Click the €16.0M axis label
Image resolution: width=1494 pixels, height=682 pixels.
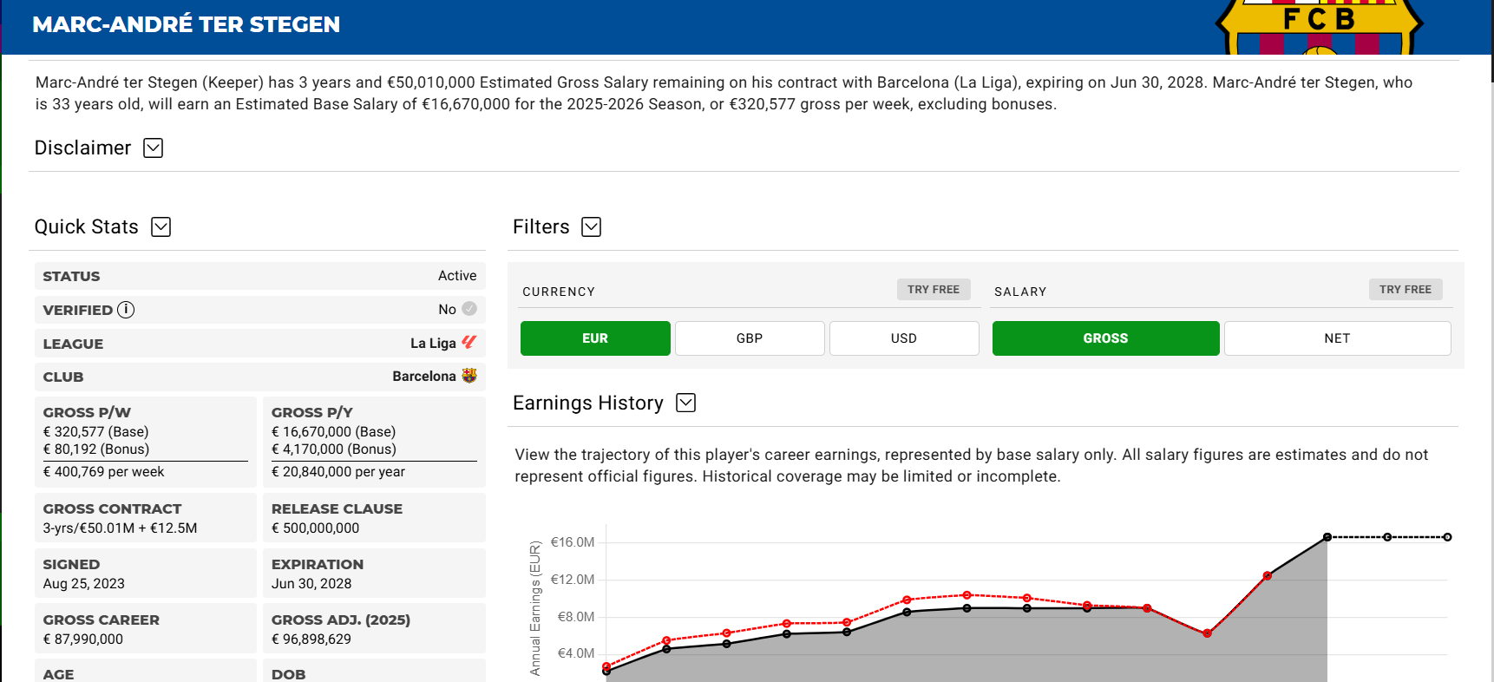coord(573,542)
